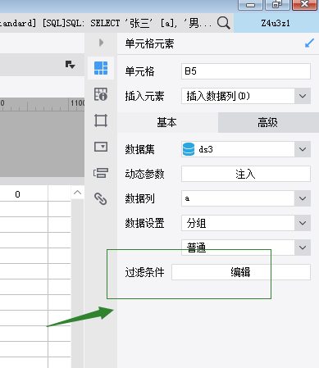
Task: Minimize the application window
Action: click(x=250, y=5)
